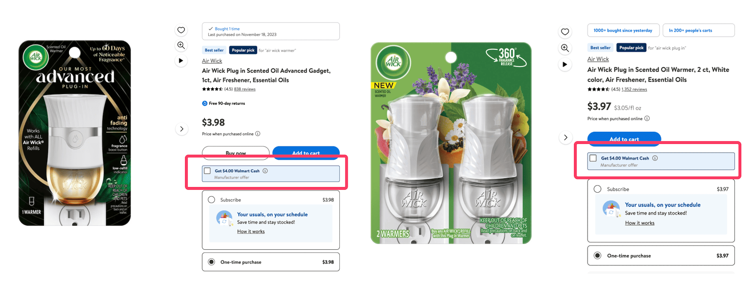Advance the 2 ct warmer images with the chevron

click(x=565, y=137)
